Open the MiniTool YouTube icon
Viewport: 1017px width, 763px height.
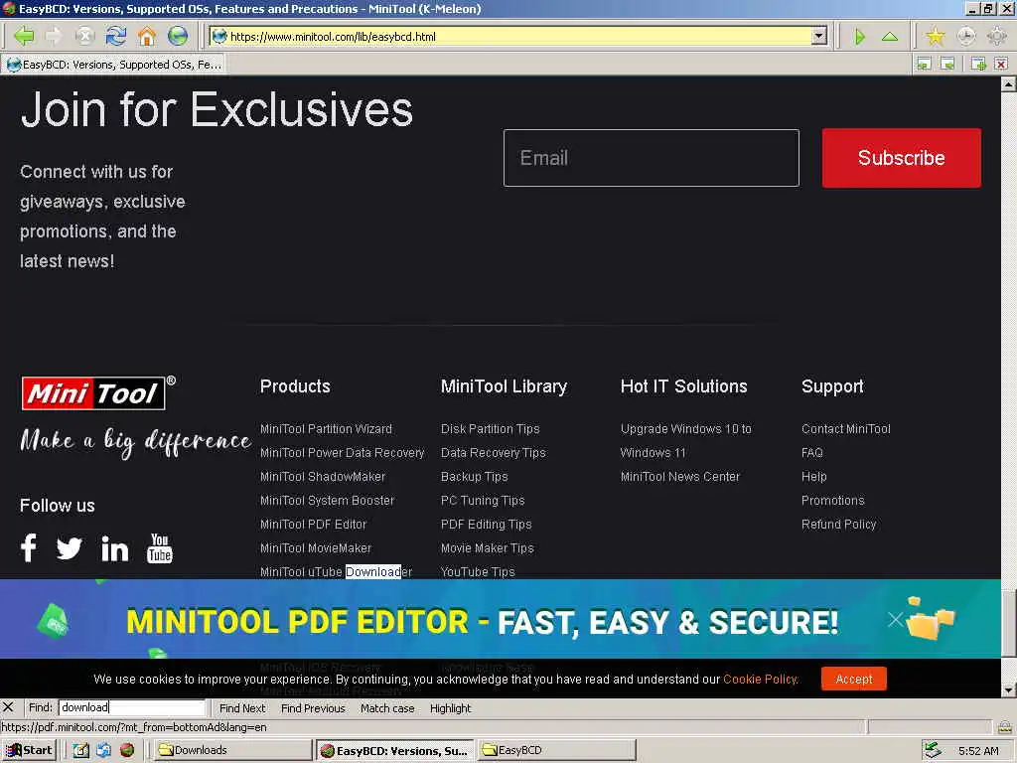click(160, 548)
